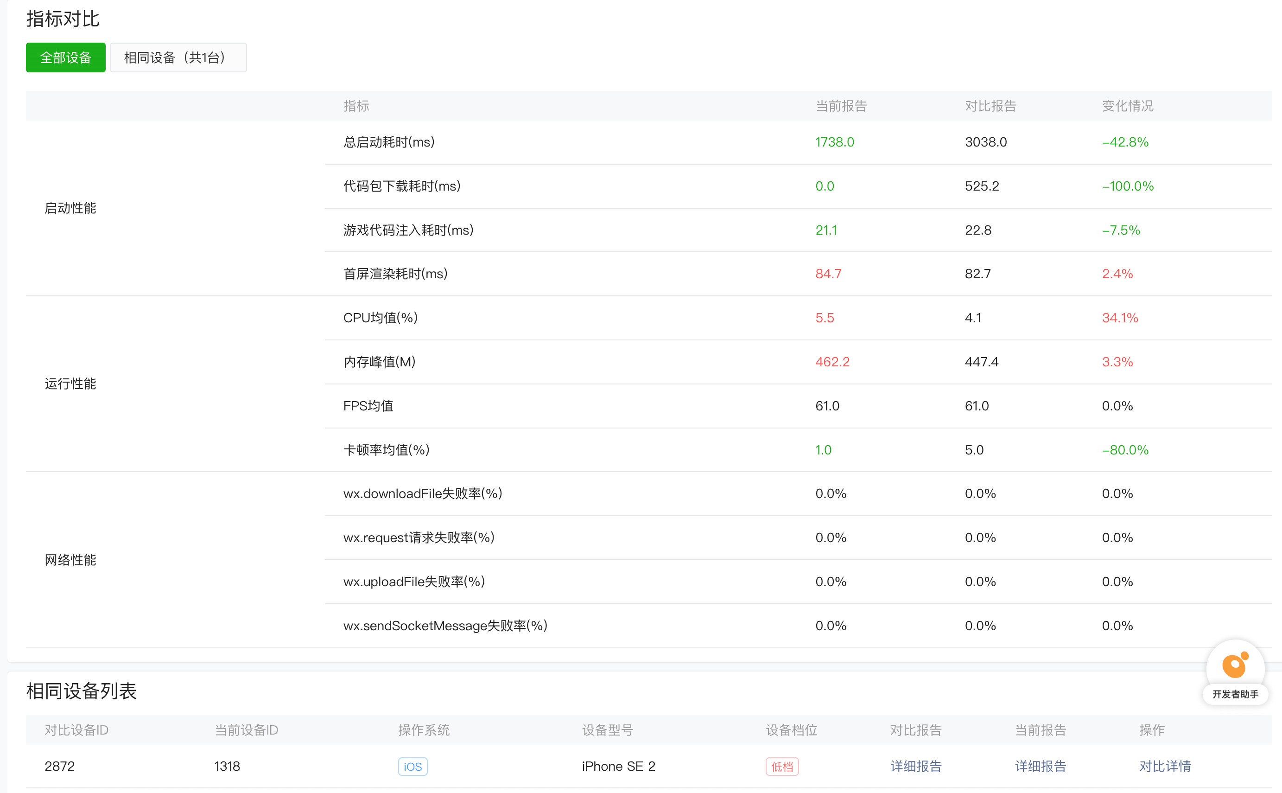Image resolution: width=1282 pixels, height=793 pixels.
Task: Click the 设备档位 column header
Action: (792, 730)
